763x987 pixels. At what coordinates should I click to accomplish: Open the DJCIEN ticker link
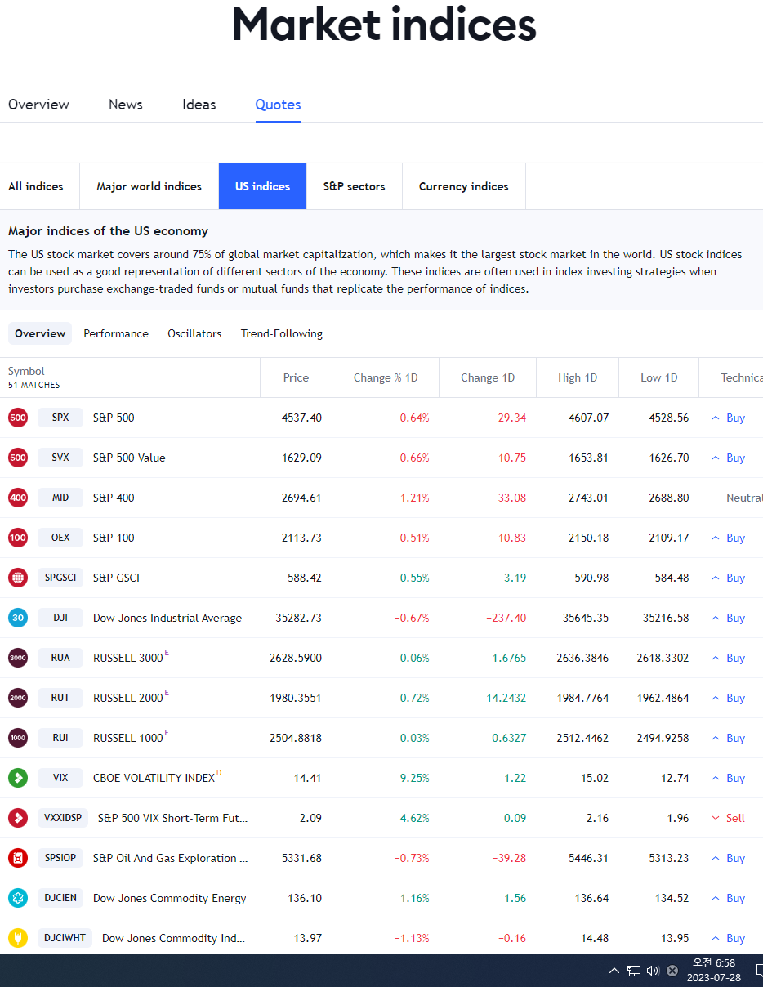coord(60,898)
